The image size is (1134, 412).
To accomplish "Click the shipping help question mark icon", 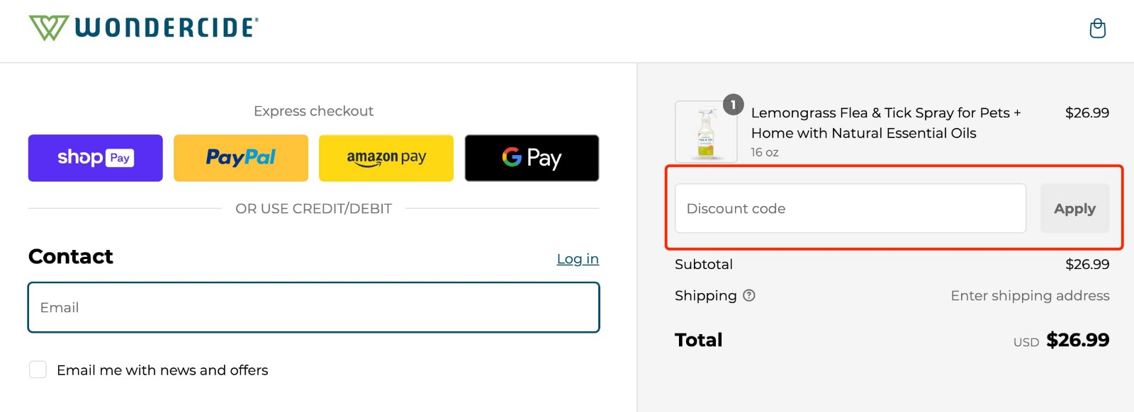I will point(751,296).
